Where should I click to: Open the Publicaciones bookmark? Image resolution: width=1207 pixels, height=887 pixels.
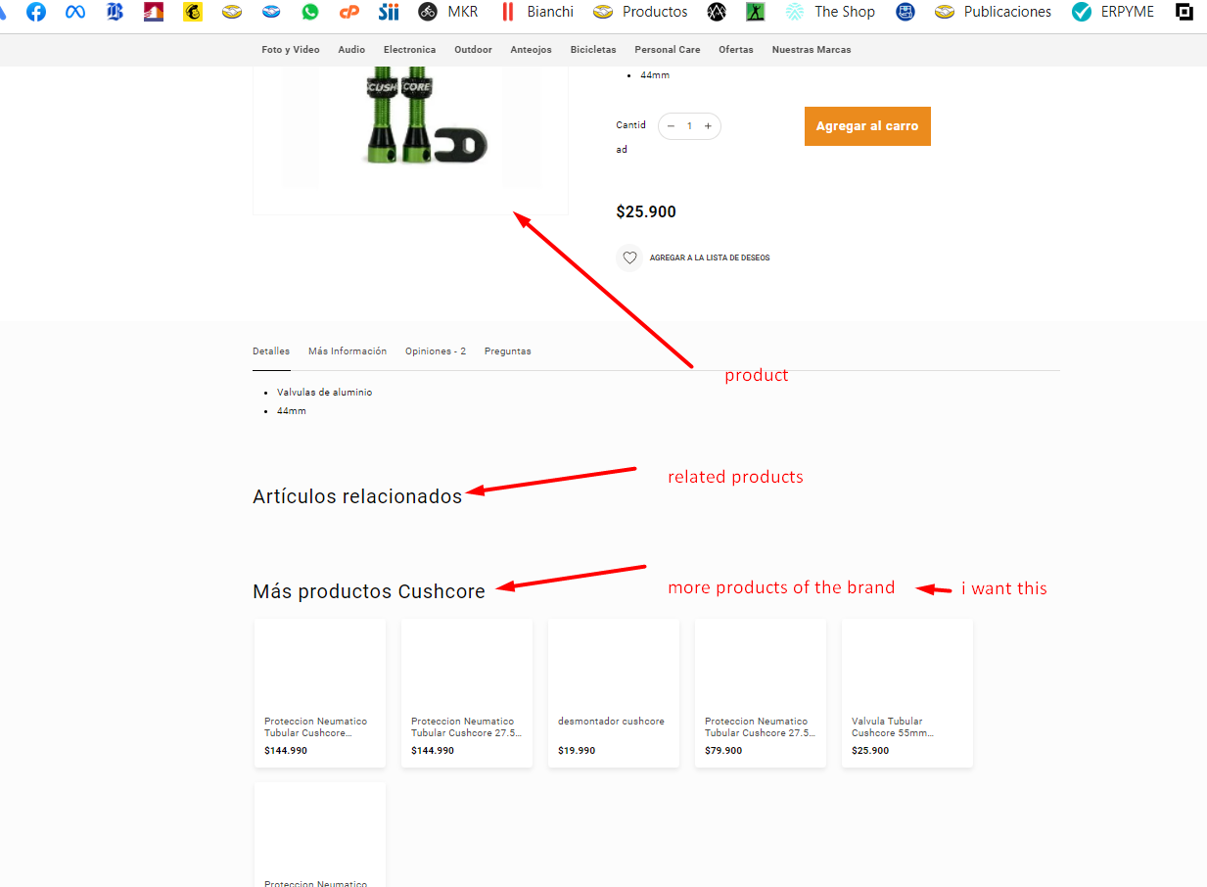click(x=993, y=12)
